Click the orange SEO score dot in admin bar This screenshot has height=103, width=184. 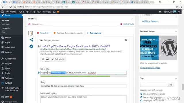click(x=58, y=12)
